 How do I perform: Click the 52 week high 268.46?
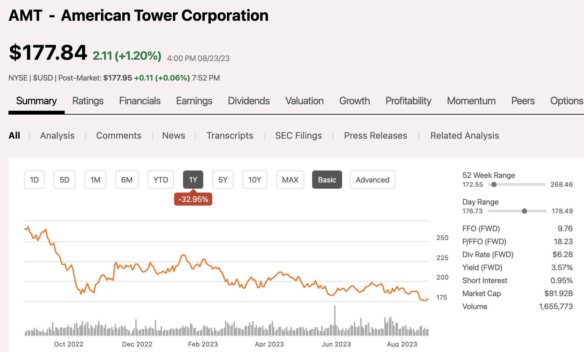562,184
